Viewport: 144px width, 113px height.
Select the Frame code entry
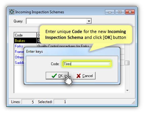19,52
